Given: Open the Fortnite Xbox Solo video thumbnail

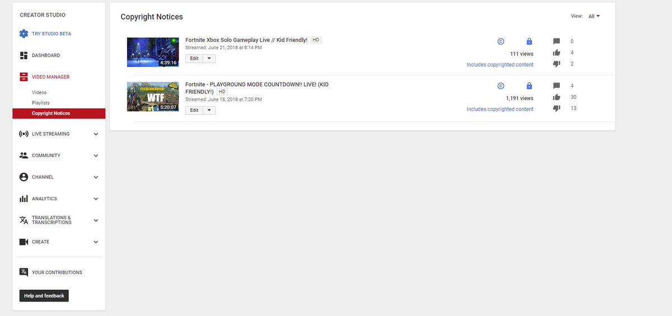Looking at the screenshot, I should (x=153, y=52).
